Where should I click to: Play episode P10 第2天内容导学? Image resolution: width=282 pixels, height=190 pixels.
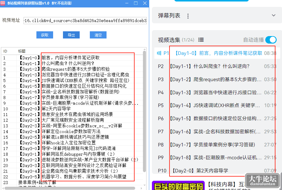pyautogui.click(x=217, y=171)
